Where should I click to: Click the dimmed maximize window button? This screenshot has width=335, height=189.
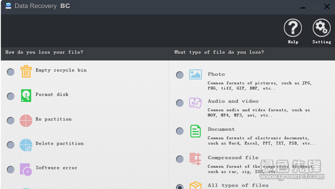[x=315, y=7]
